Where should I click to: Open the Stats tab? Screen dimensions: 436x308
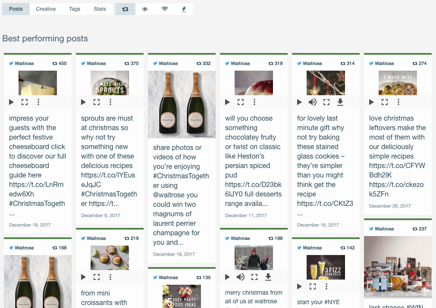(100, 9)
